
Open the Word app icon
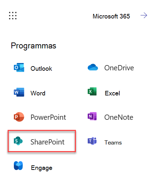[x=19, y=92]
